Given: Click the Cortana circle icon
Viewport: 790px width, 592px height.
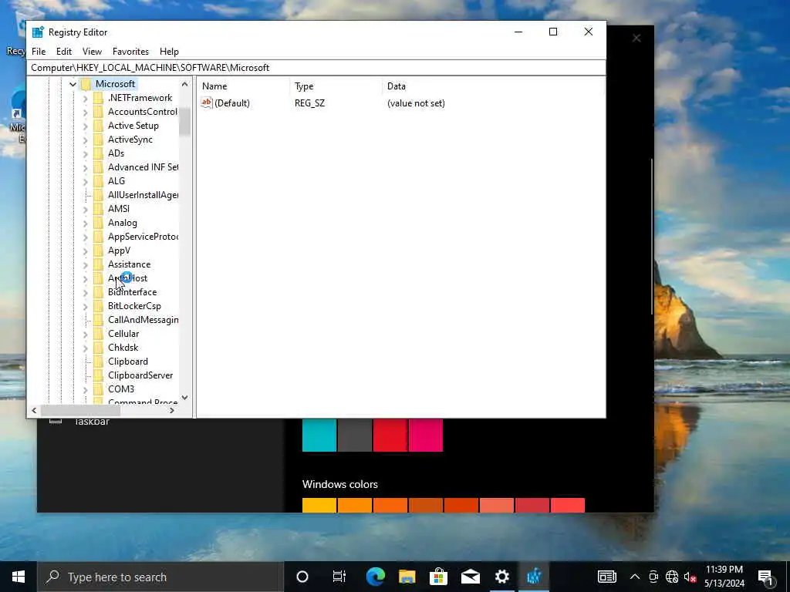Looking at the screenshot, I should click(x=302, y=577).
